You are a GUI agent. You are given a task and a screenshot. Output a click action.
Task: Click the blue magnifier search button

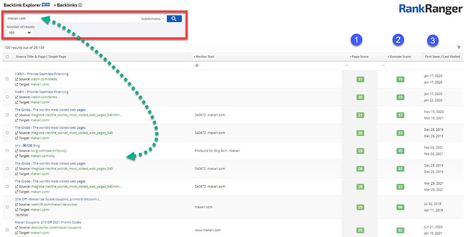click(x=174, y=19)
